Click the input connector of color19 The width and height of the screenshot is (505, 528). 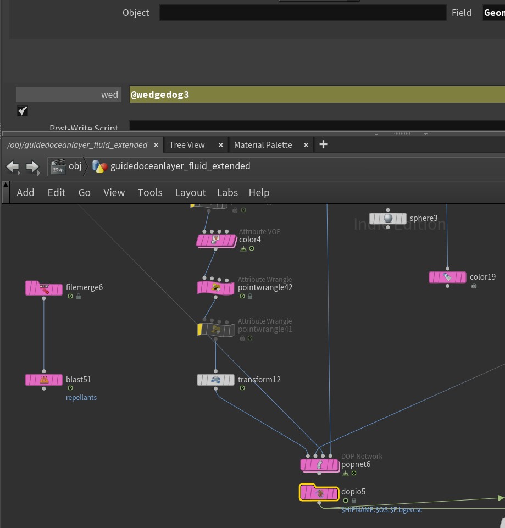point(447,269)
